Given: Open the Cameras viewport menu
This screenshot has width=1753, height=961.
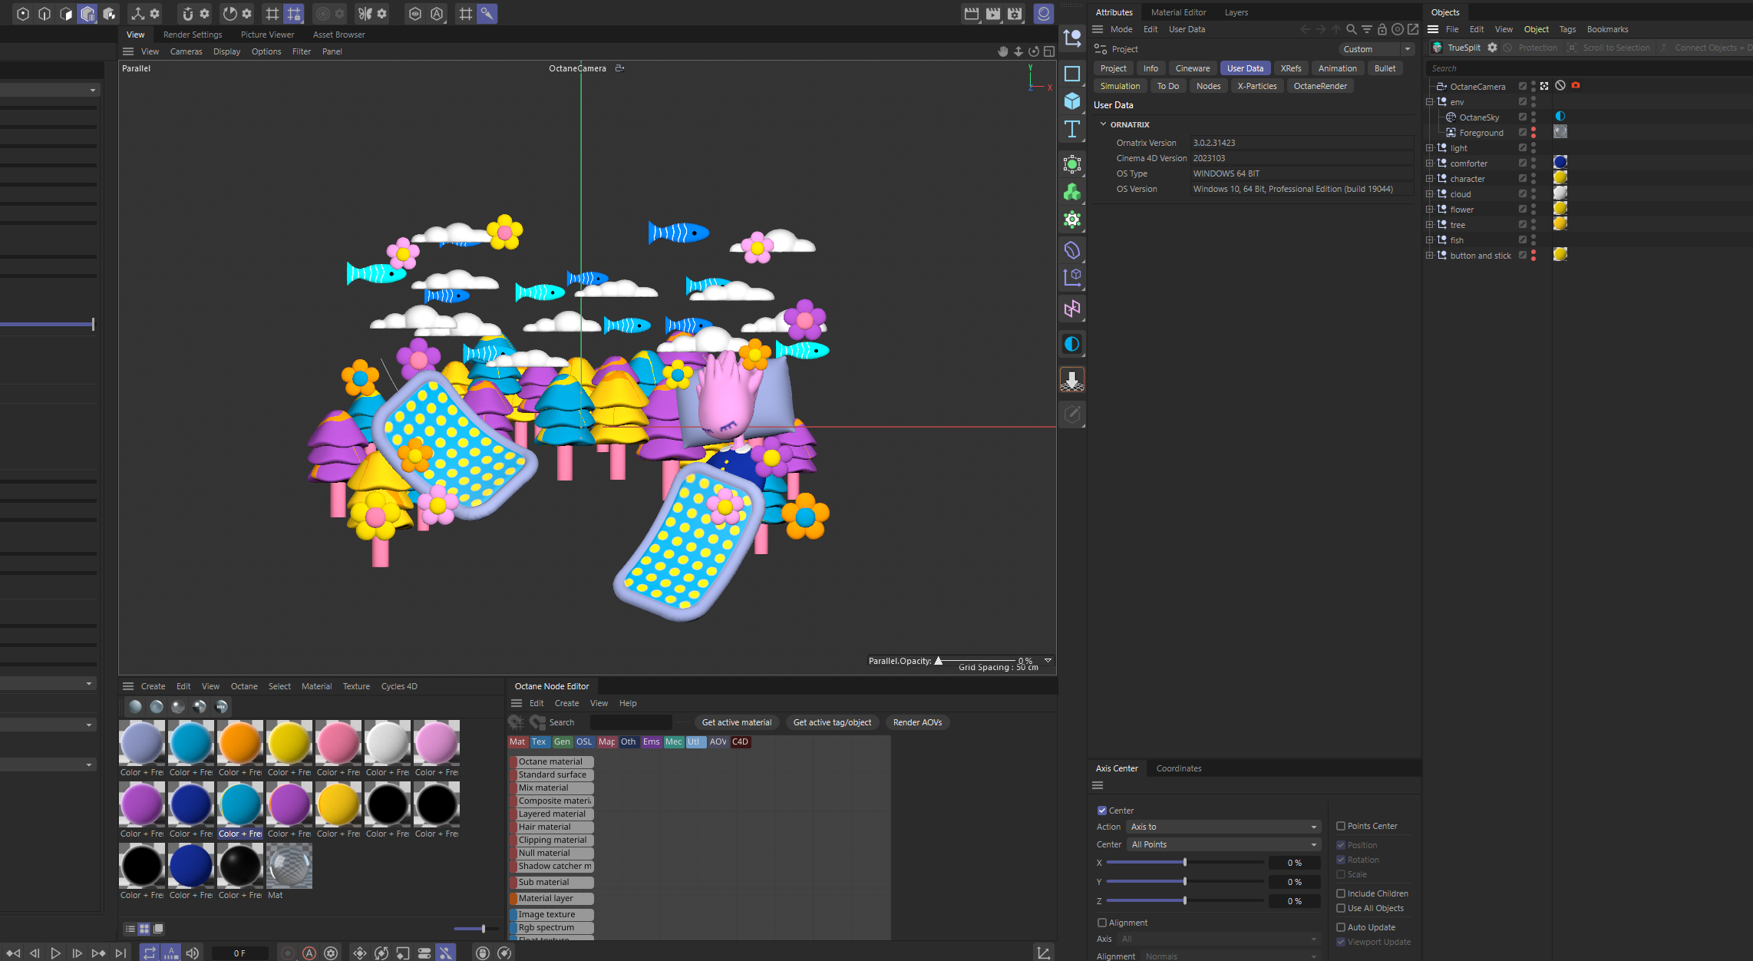Looking at the screenshot, I should [x=186, y=51].
